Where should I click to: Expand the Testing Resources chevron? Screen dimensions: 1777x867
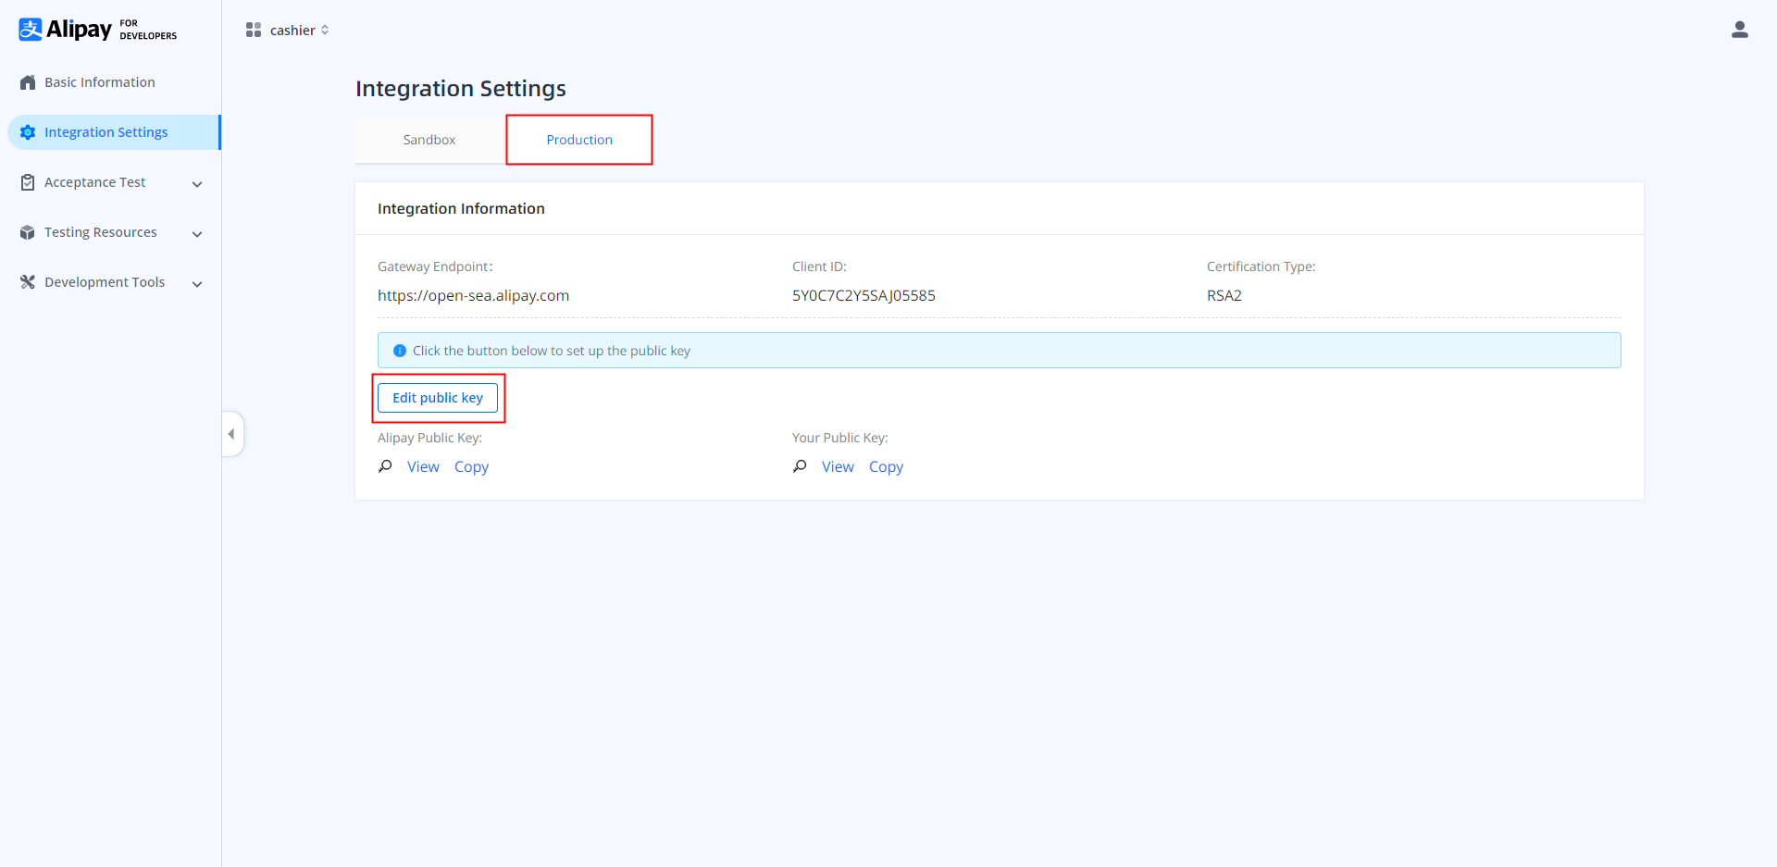click(x=197, y=234)
